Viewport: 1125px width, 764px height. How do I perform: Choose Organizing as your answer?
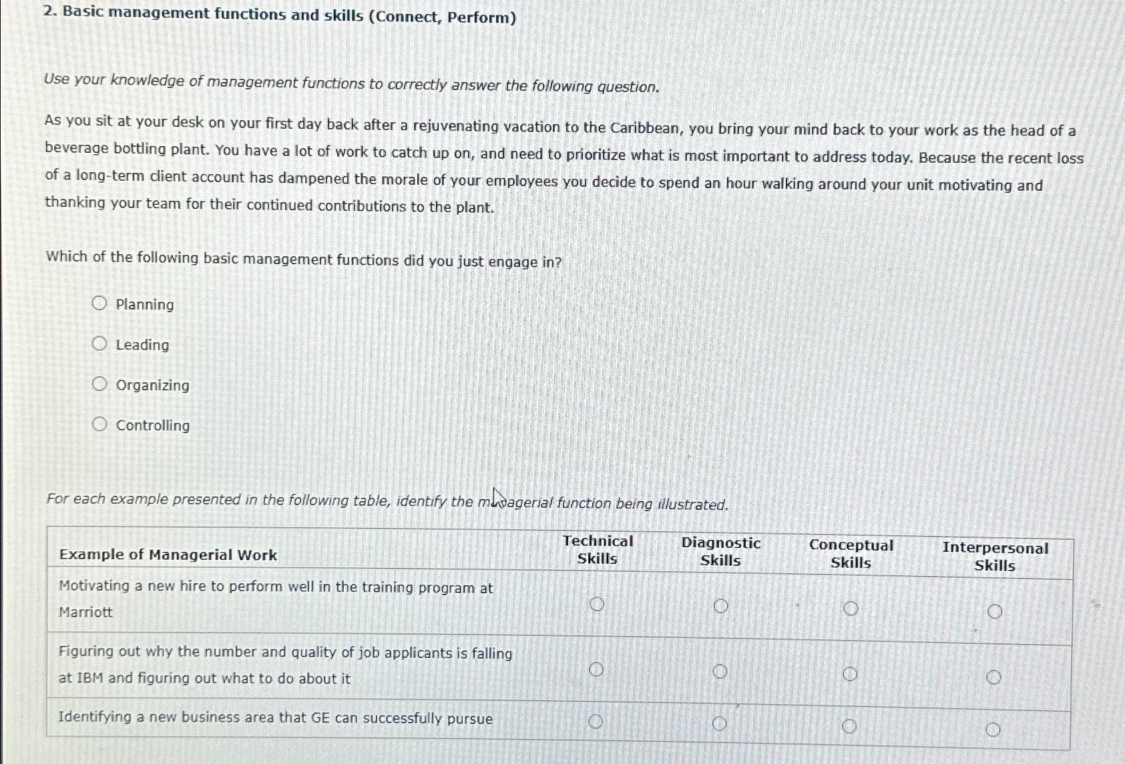[101, 382]
